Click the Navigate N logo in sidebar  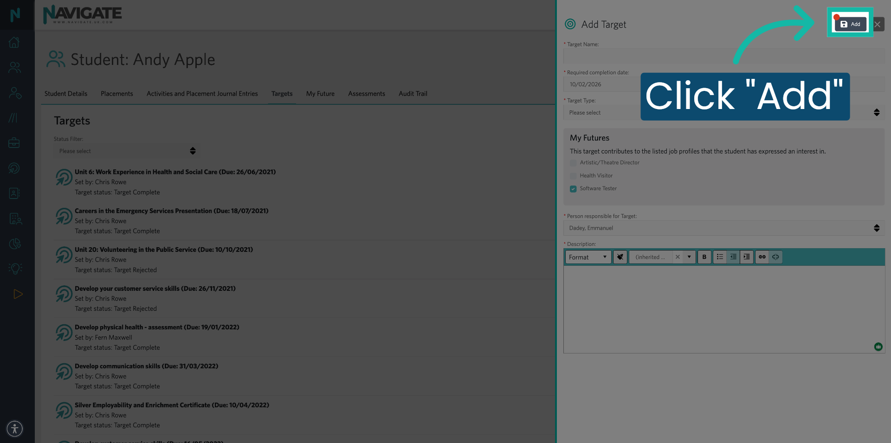tap(15, 15)
